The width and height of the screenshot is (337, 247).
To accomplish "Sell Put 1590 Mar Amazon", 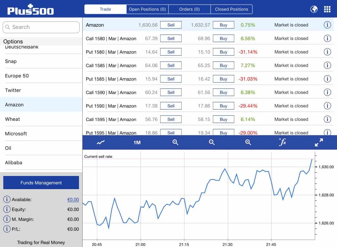I will (x=171, y=106).
